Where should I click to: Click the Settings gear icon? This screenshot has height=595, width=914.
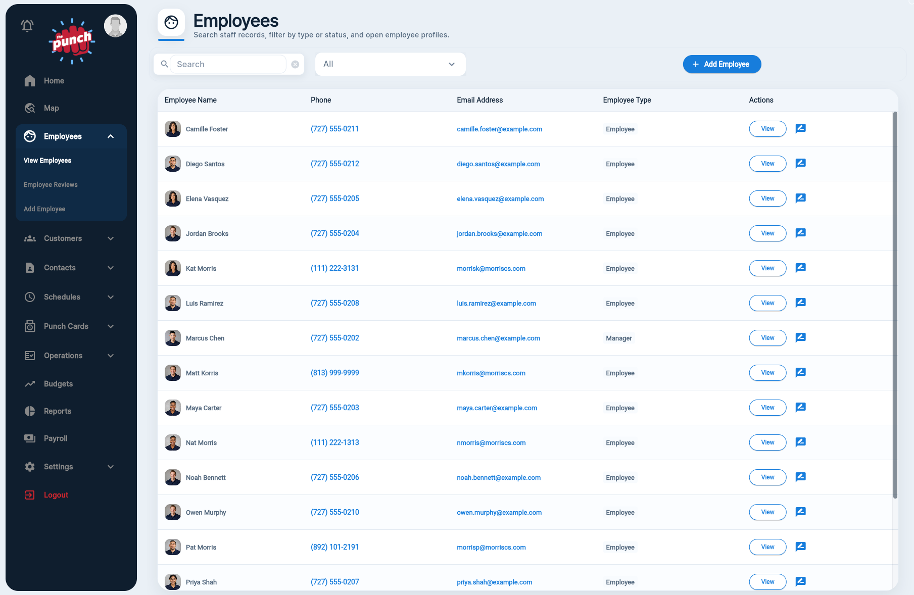(30, 467)
